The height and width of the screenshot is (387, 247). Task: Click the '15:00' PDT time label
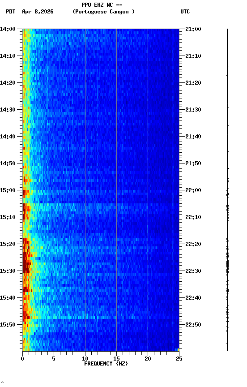tap(8, 190)
